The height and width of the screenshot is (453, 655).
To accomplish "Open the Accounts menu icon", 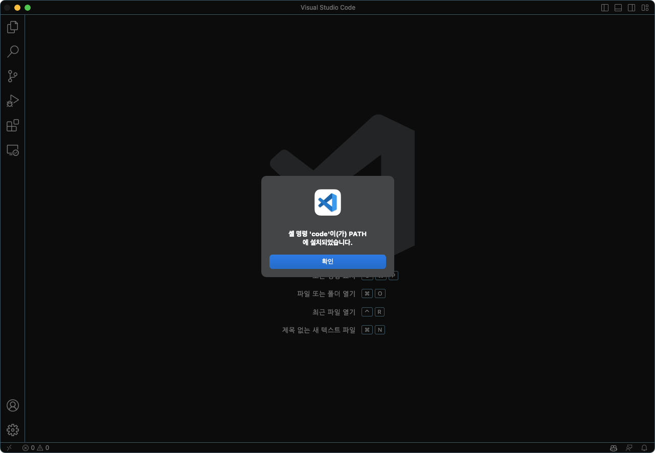I will [x=13, y=405].
